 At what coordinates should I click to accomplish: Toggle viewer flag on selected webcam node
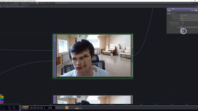point(55,35)
